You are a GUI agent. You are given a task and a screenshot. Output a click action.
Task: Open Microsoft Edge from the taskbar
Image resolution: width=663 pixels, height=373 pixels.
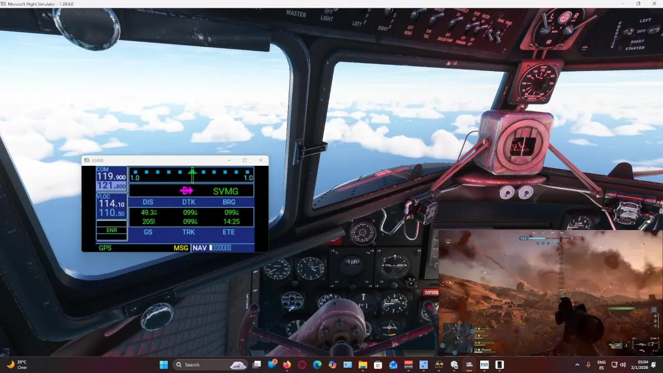[x=317, y=365]
